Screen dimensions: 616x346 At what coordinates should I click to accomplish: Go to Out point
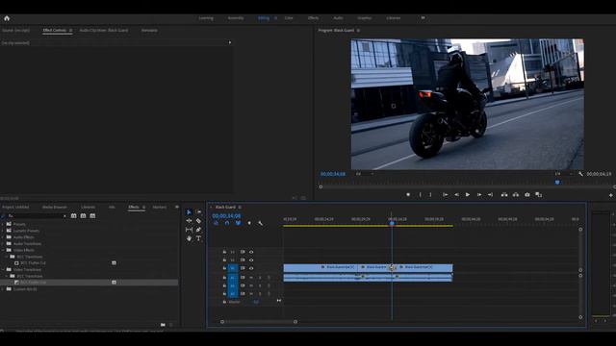490,194
